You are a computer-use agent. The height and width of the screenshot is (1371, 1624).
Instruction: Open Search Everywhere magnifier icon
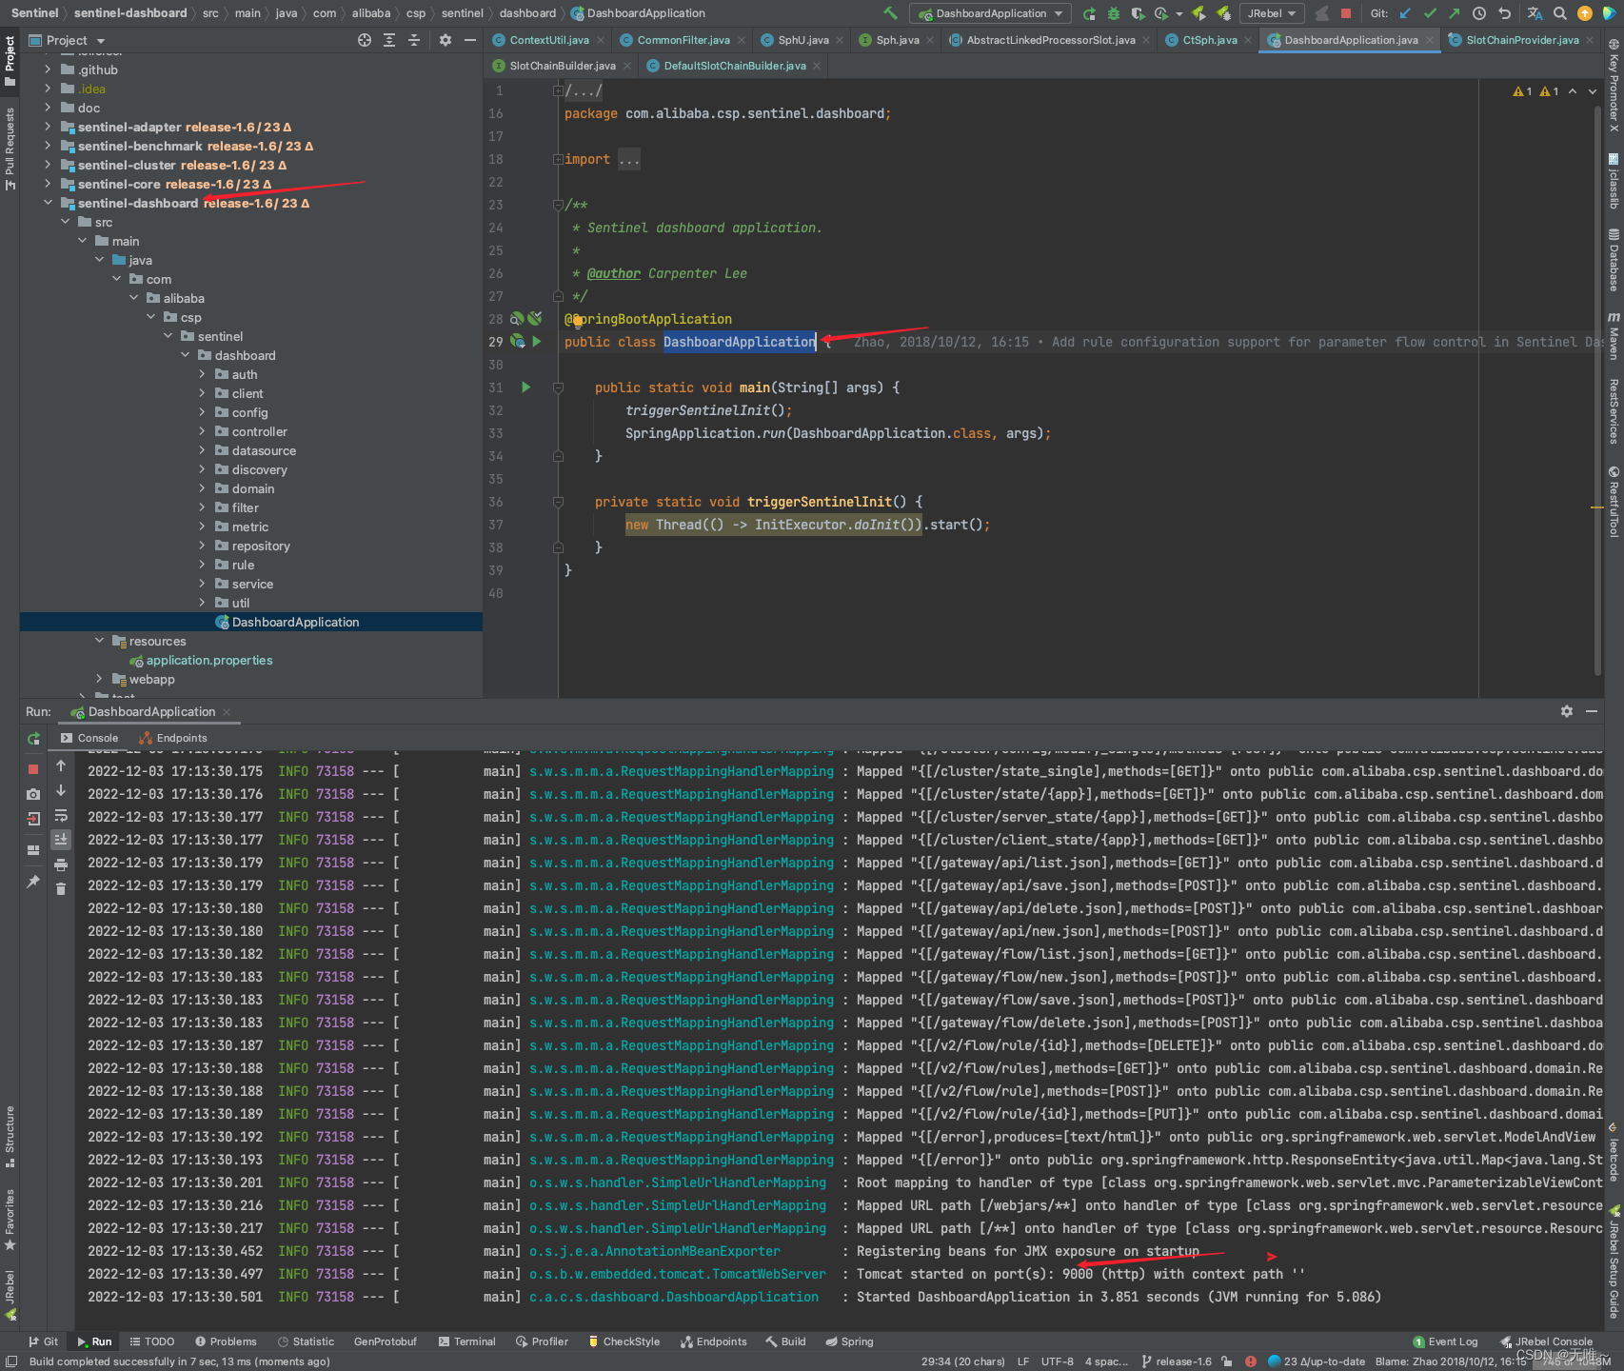(x=1559, y=13)
